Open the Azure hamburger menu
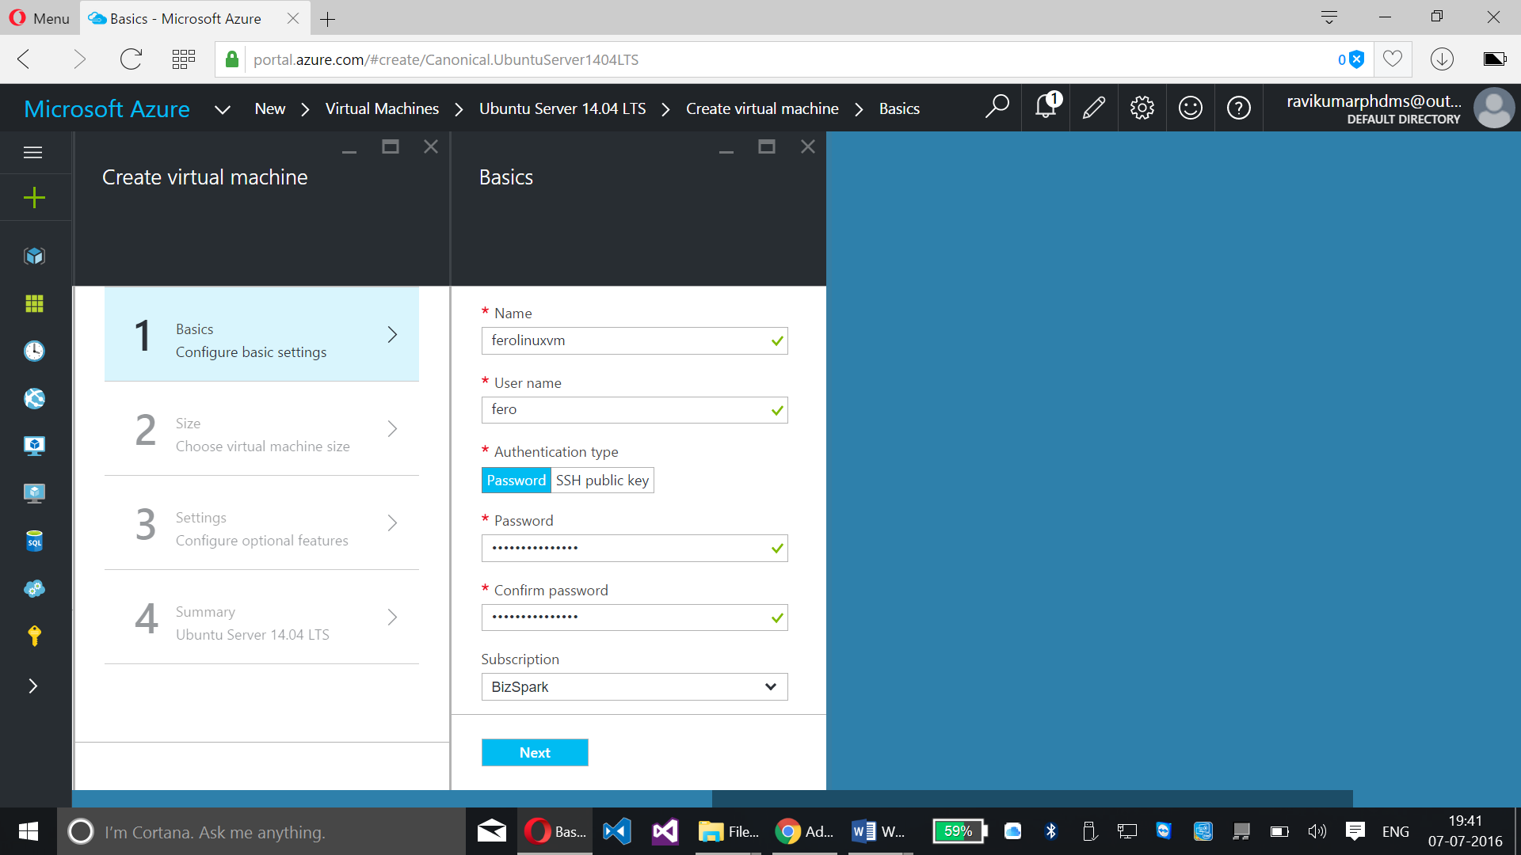 pyautogui.click(x=32, y=152)
